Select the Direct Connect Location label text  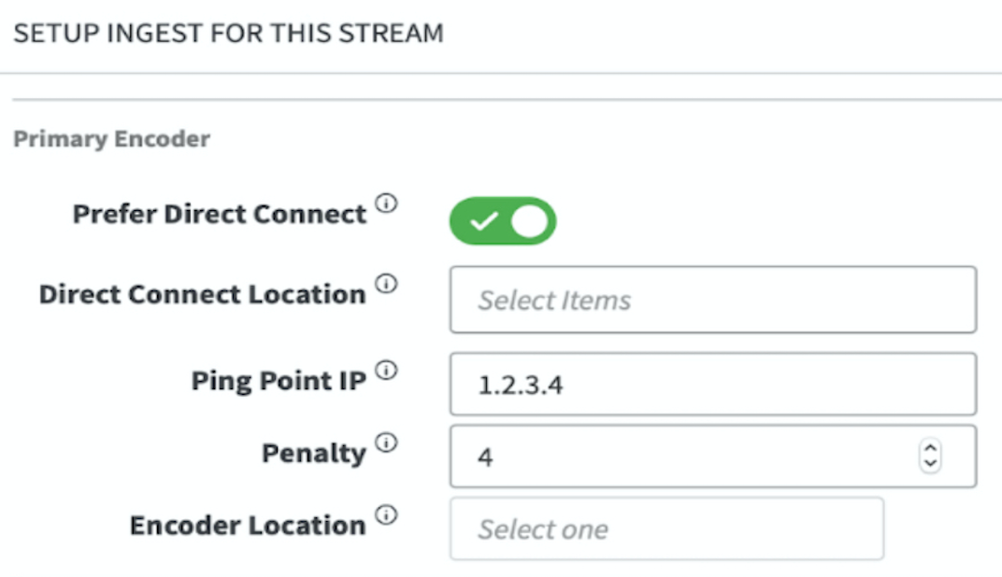coord(202,294)
